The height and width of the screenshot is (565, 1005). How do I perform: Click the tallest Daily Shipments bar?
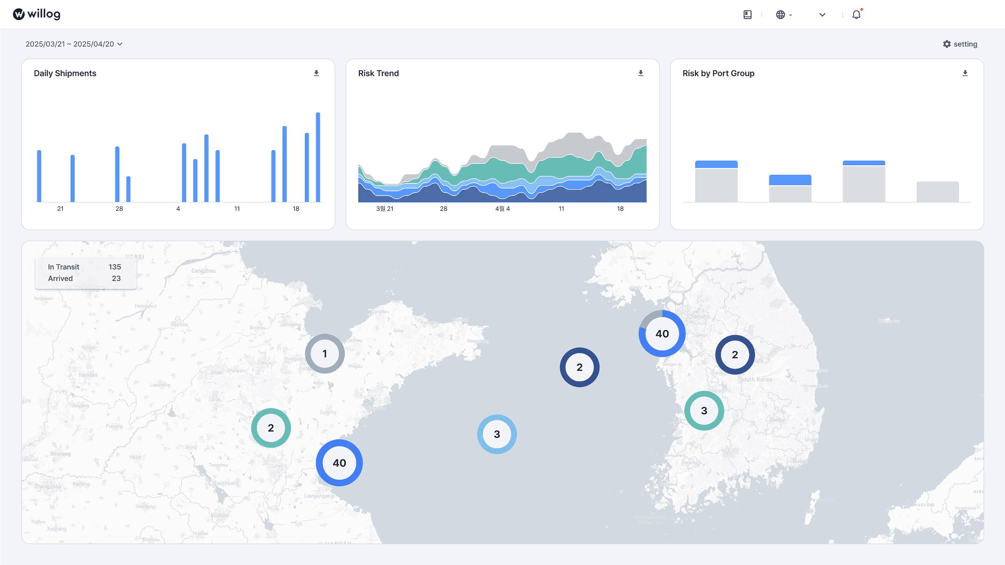[x=318, y=157]
